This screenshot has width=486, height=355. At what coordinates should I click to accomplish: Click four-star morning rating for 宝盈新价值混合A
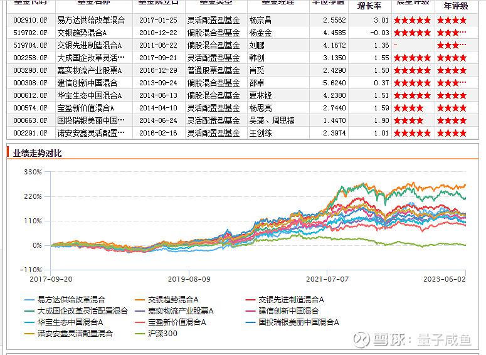coord(408,109)
